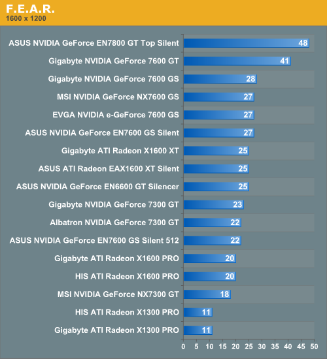Screen dimensions: 327x359
Task: Click the HIS ATI Radeon X1600 PRO bar
Action: 210,276
